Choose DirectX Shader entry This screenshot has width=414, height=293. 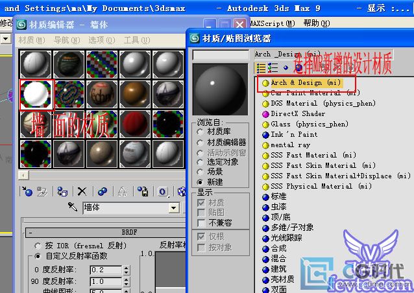[298, 113]
